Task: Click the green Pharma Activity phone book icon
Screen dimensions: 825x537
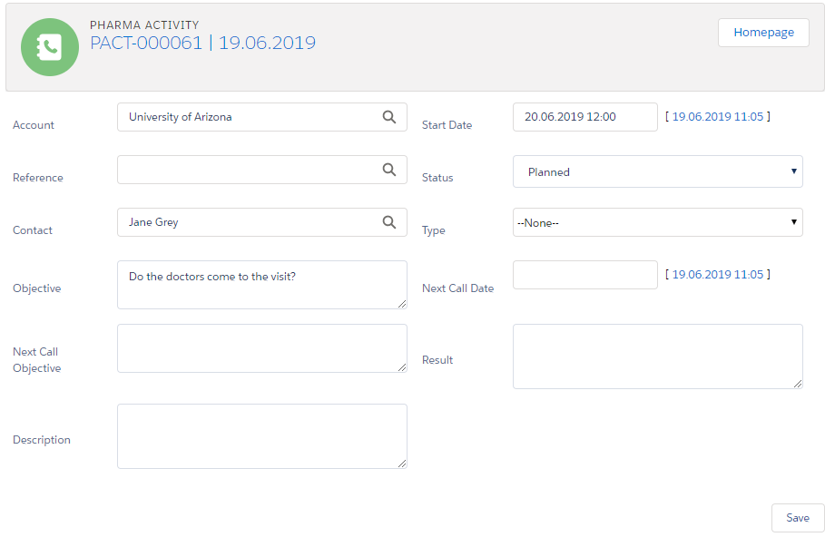Action: [48, 47]
